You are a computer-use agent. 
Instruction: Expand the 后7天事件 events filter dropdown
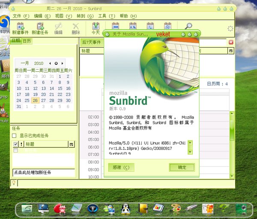91,42
